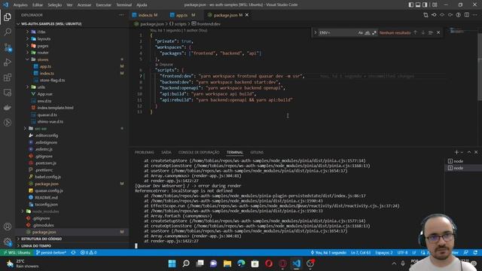Click the UTF-8 encoding in status bar
The image size is (482, 271).
pos(402,253)
